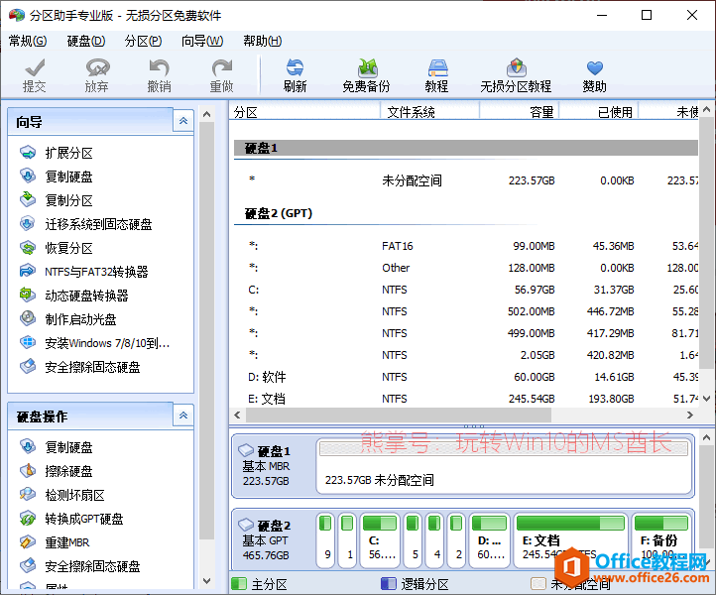
Task: Sort by 文件系统 column header
Action: tap(411, 112)
